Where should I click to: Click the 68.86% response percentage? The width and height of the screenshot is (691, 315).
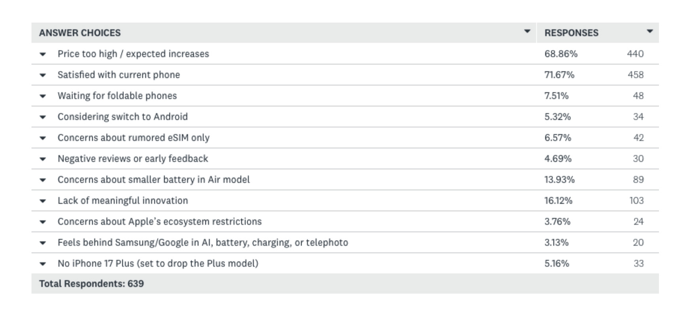click(561, 54)
